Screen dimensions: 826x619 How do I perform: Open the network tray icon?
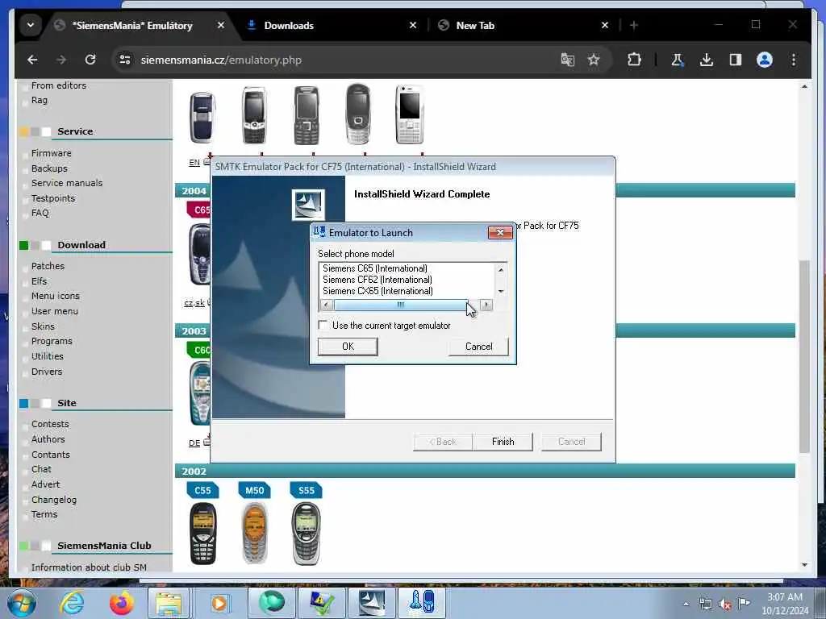click(x=705, y=604)
